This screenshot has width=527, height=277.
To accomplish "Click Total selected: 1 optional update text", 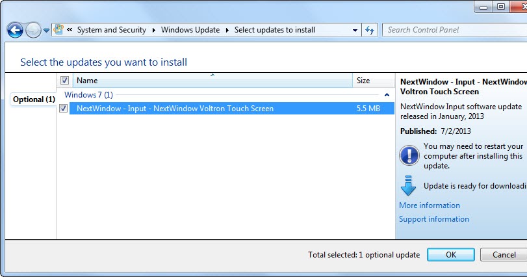I will (364, 255).
